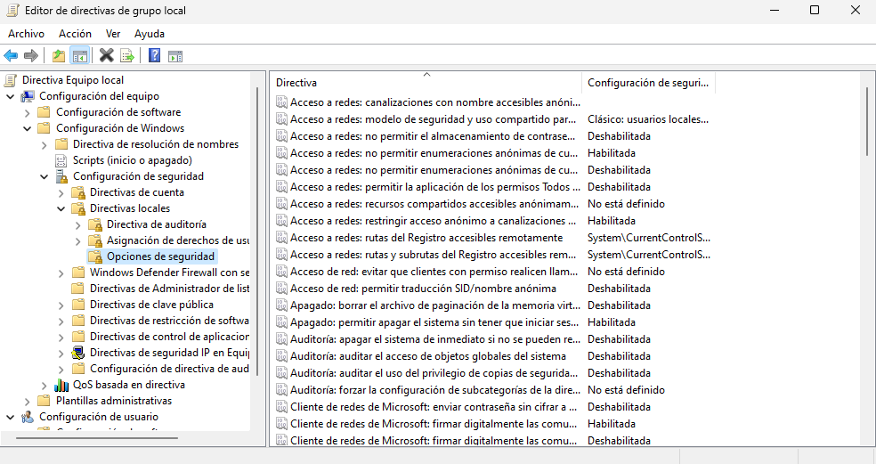Screen dimensions: 876x464
Task: Click the blue Back arrow toolbar icon
Action: coord(12,56)
